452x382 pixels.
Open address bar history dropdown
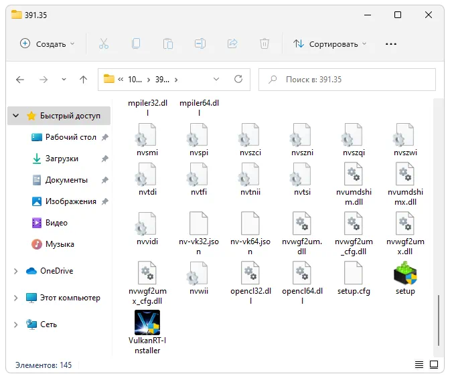pos(216,79)
